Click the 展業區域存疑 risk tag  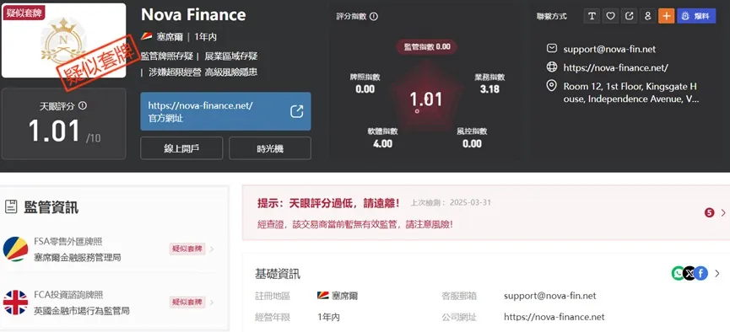point(231,56)
